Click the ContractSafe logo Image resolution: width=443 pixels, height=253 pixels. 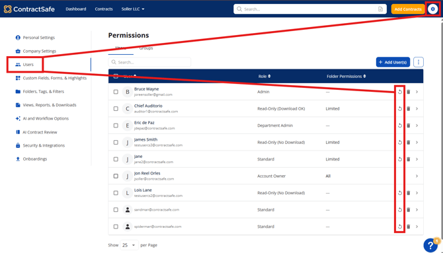tap(29, 9)
